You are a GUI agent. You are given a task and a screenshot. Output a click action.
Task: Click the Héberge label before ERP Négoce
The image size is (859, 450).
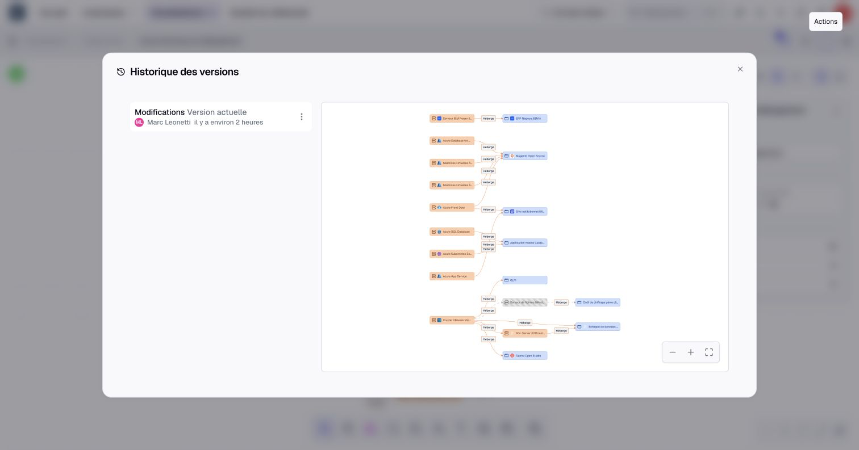489,119
